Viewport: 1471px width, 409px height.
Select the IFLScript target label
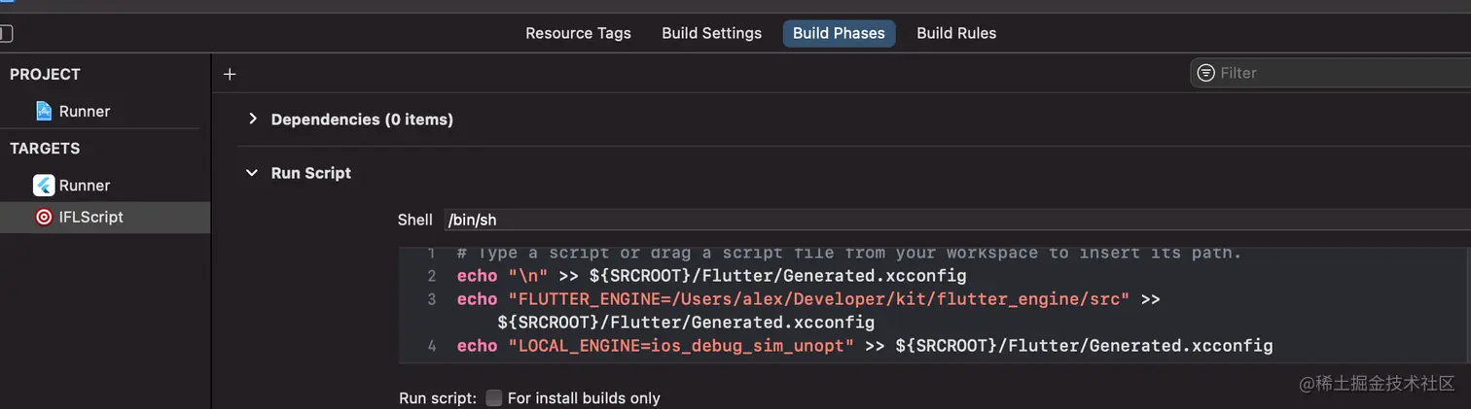coord(91,217)
